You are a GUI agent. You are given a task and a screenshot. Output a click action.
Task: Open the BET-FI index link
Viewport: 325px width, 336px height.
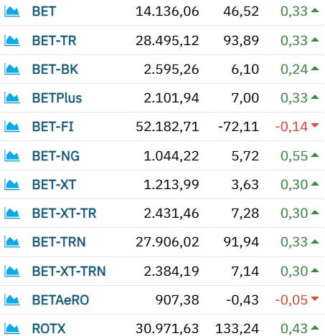coord(53,127)
